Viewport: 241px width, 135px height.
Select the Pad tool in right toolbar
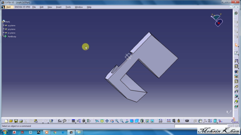point(236,61)
